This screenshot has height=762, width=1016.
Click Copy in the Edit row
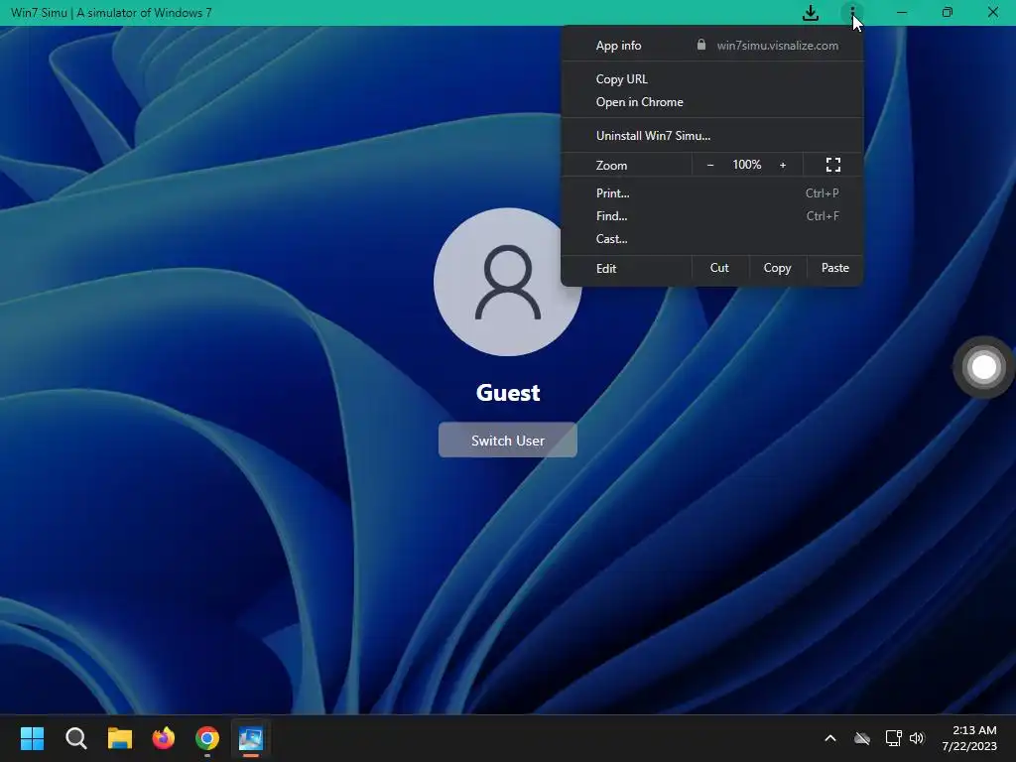pos(777,268)
